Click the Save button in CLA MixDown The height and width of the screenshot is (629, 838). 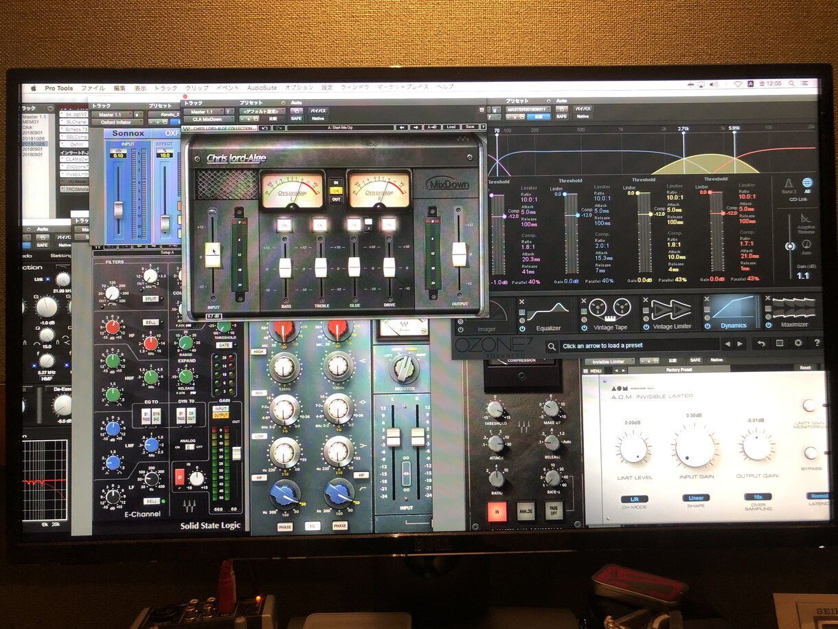469,127
